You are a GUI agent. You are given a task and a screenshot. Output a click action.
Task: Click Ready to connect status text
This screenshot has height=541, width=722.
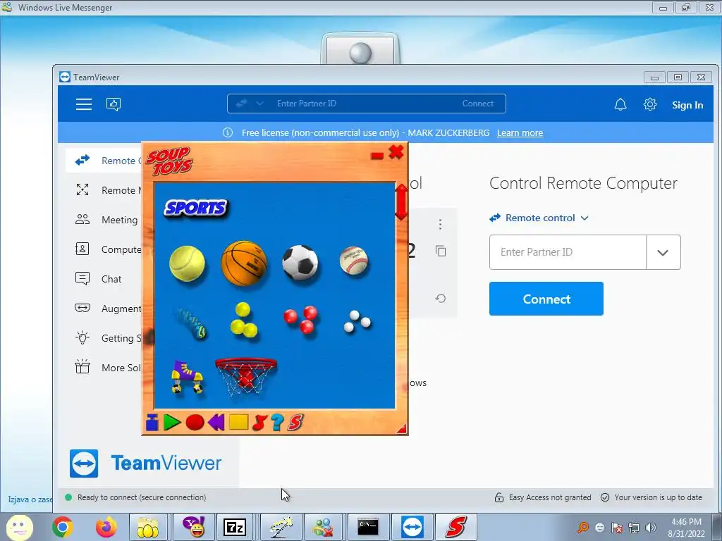tap(142, 497)
